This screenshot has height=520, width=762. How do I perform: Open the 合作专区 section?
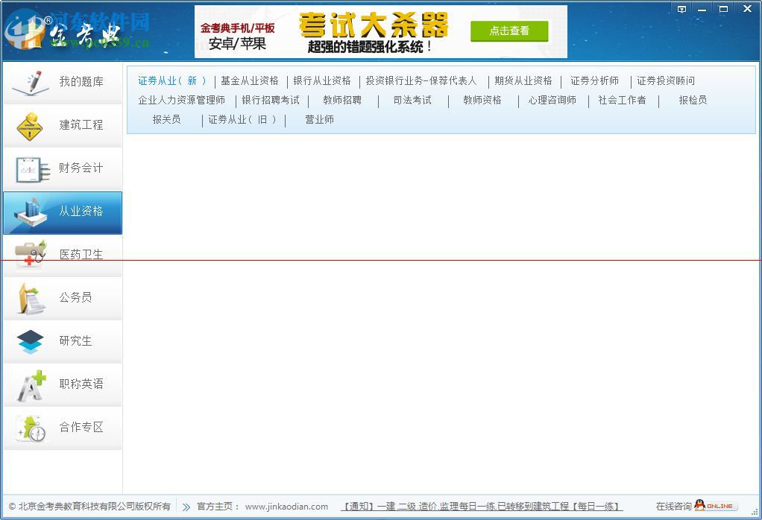click(62, 428)
